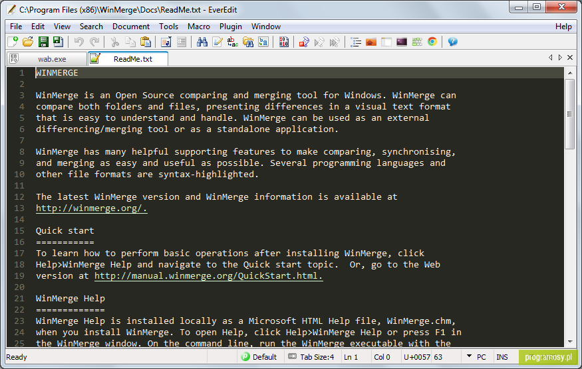Click the 'Quick start' text on line 15

[65, 231]
